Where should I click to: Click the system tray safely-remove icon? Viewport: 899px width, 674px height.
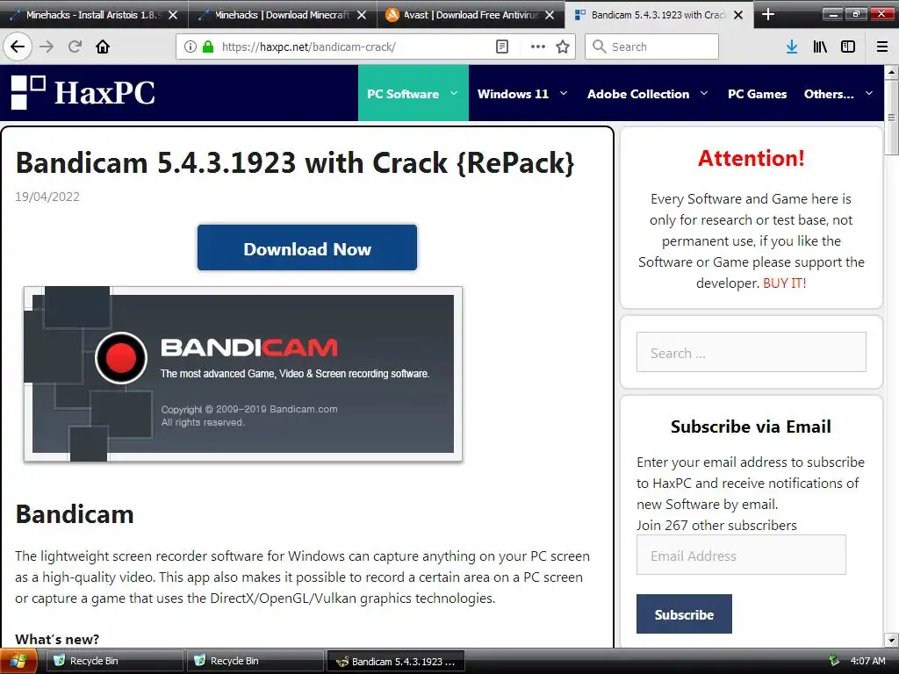pyautogui.click(x=834, y=661)
